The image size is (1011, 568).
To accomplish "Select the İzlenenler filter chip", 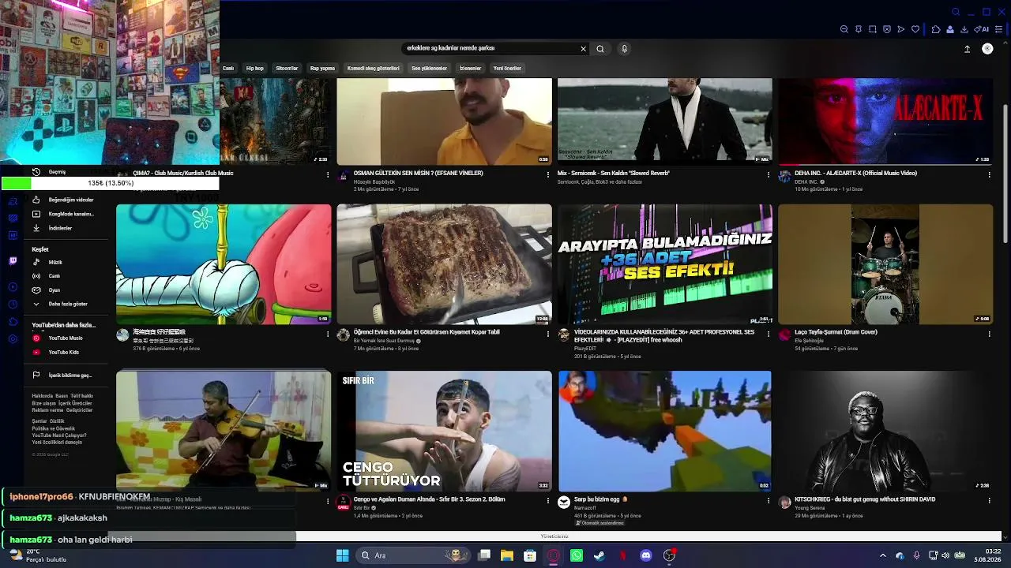I will tap(470, 69).
